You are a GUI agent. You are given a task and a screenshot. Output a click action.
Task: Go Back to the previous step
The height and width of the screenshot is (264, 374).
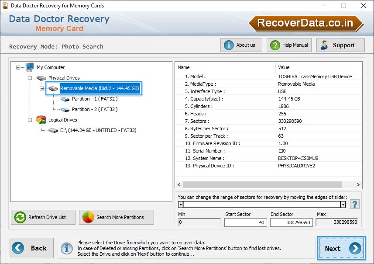pos(31,248)
